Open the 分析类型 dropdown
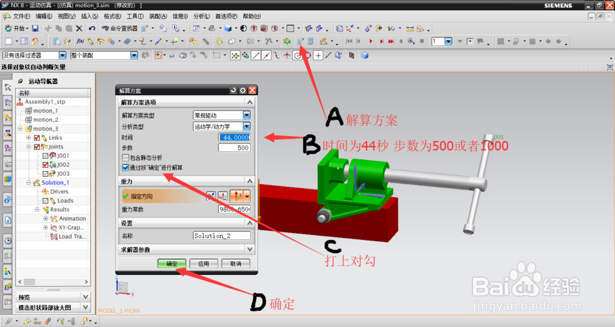615x327 pixels. (x=247, y=126)
